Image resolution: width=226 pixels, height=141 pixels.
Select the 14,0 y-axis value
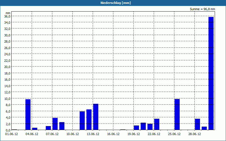[7, 86]
